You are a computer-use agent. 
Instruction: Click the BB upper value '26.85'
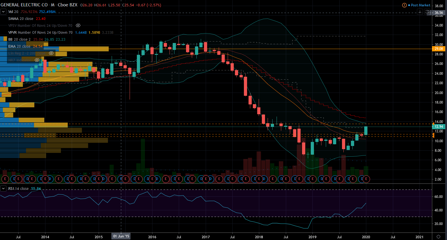tap(49, 40)
